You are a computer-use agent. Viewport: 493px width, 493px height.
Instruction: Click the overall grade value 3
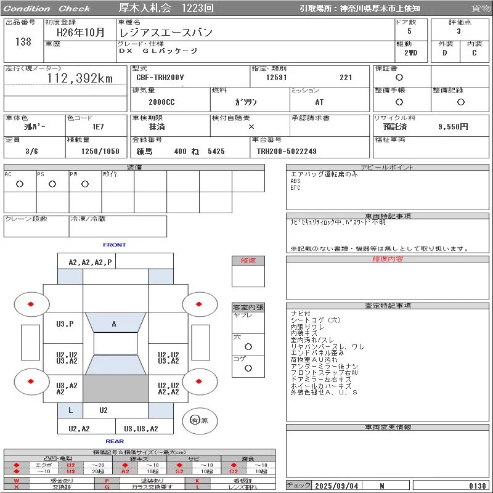(x=458, y=31)
